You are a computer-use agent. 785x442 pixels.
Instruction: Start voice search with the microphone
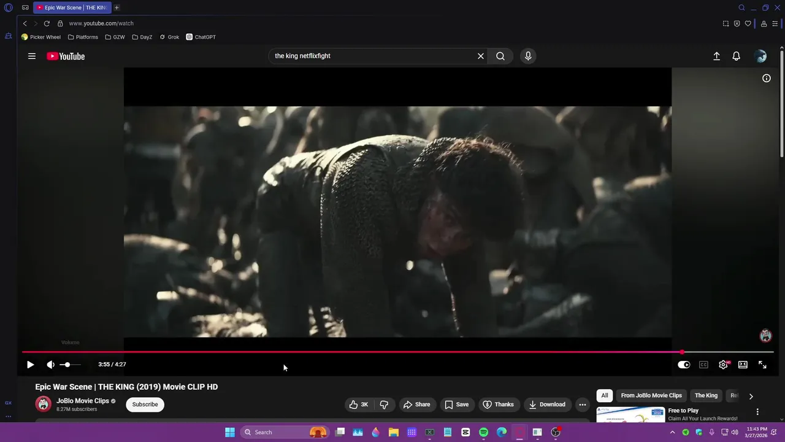528,56
